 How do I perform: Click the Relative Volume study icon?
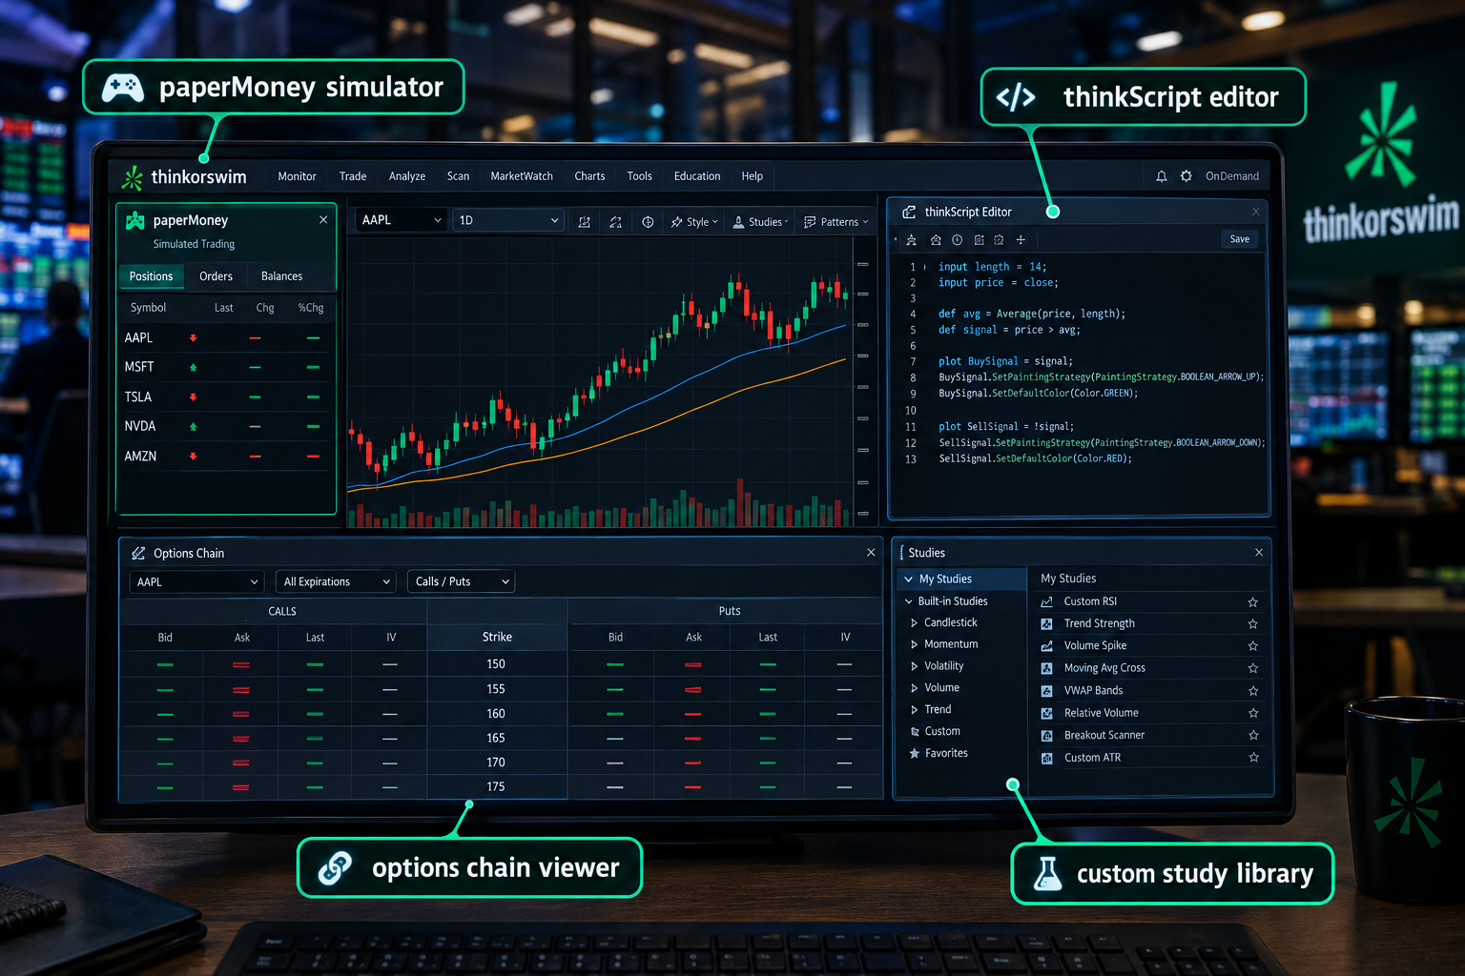click(x=1046, y=713)
